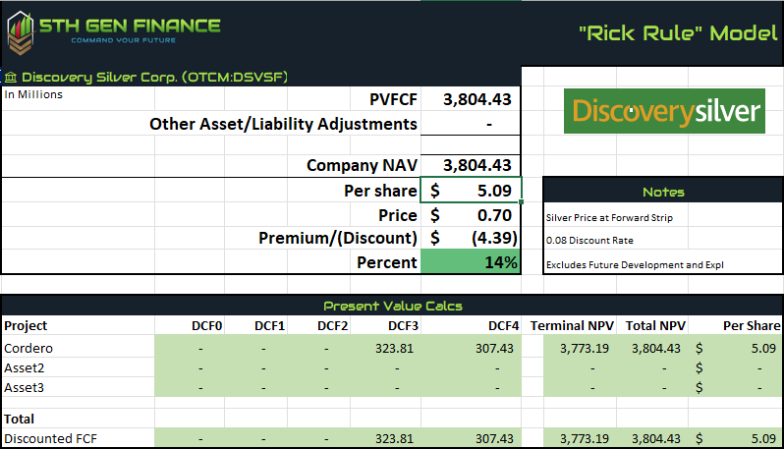Select the Asset2 row label
The width and height of the screenshot is (784, 449).
pos(24,368)
